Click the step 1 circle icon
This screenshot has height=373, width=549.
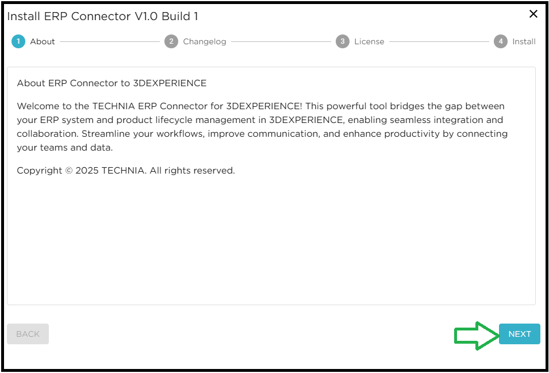18,41
